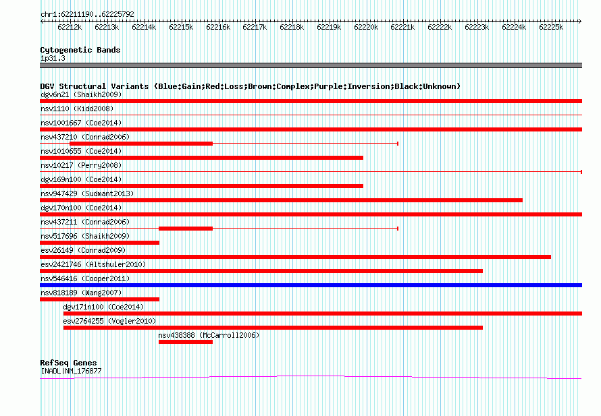Click the 62214k ruler mark
This screenshot has width=601, height=416.
click(144, 27)
